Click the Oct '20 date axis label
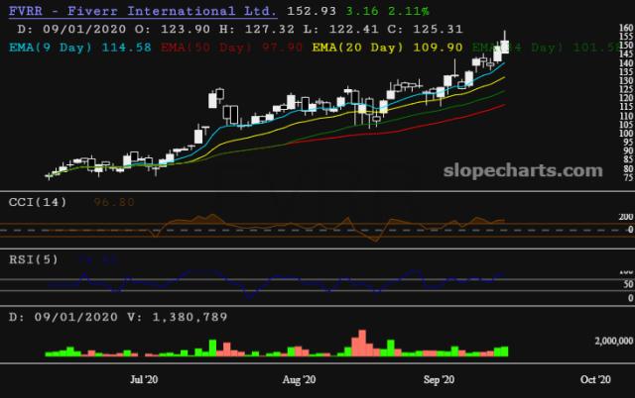This screenshot has height=398, width=635. 595,380
